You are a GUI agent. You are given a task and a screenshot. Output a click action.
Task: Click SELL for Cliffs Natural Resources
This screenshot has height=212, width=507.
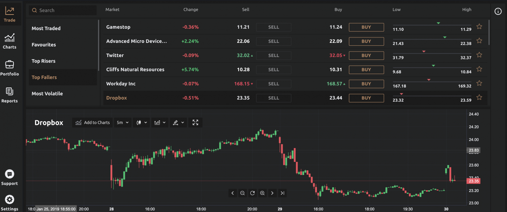pyautogui.click(x=274, y=69)
